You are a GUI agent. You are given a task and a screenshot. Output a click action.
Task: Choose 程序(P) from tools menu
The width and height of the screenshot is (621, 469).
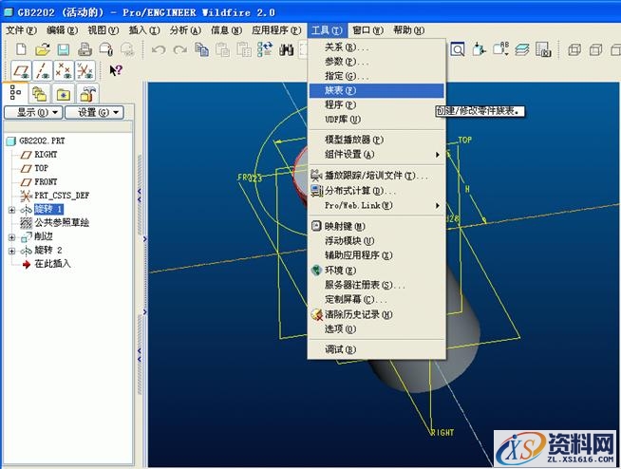376,105
